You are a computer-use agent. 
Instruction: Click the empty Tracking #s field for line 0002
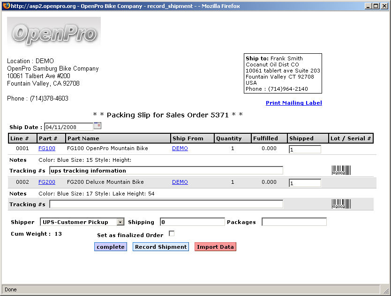pyautogui.click(x=166, y=204)
